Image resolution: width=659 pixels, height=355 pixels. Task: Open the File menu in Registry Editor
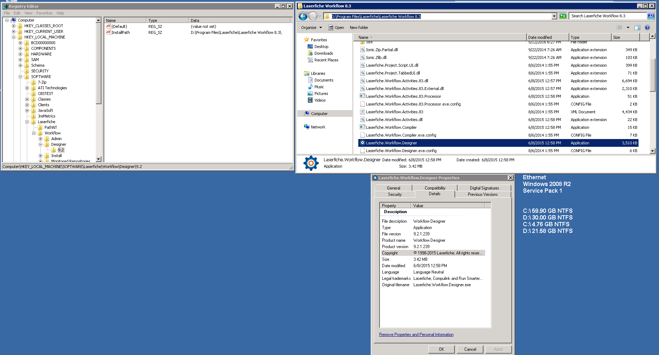click(7, 13)
